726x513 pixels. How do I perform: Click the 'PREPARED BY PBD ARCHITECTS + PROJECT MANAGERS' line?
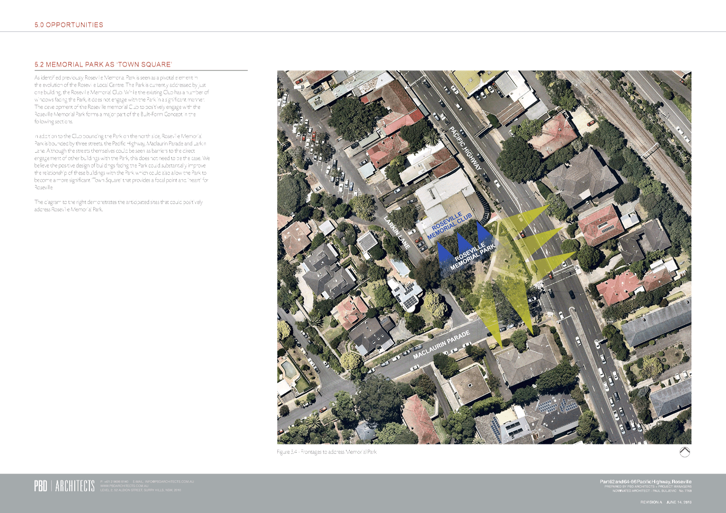(x=648, y=486)
